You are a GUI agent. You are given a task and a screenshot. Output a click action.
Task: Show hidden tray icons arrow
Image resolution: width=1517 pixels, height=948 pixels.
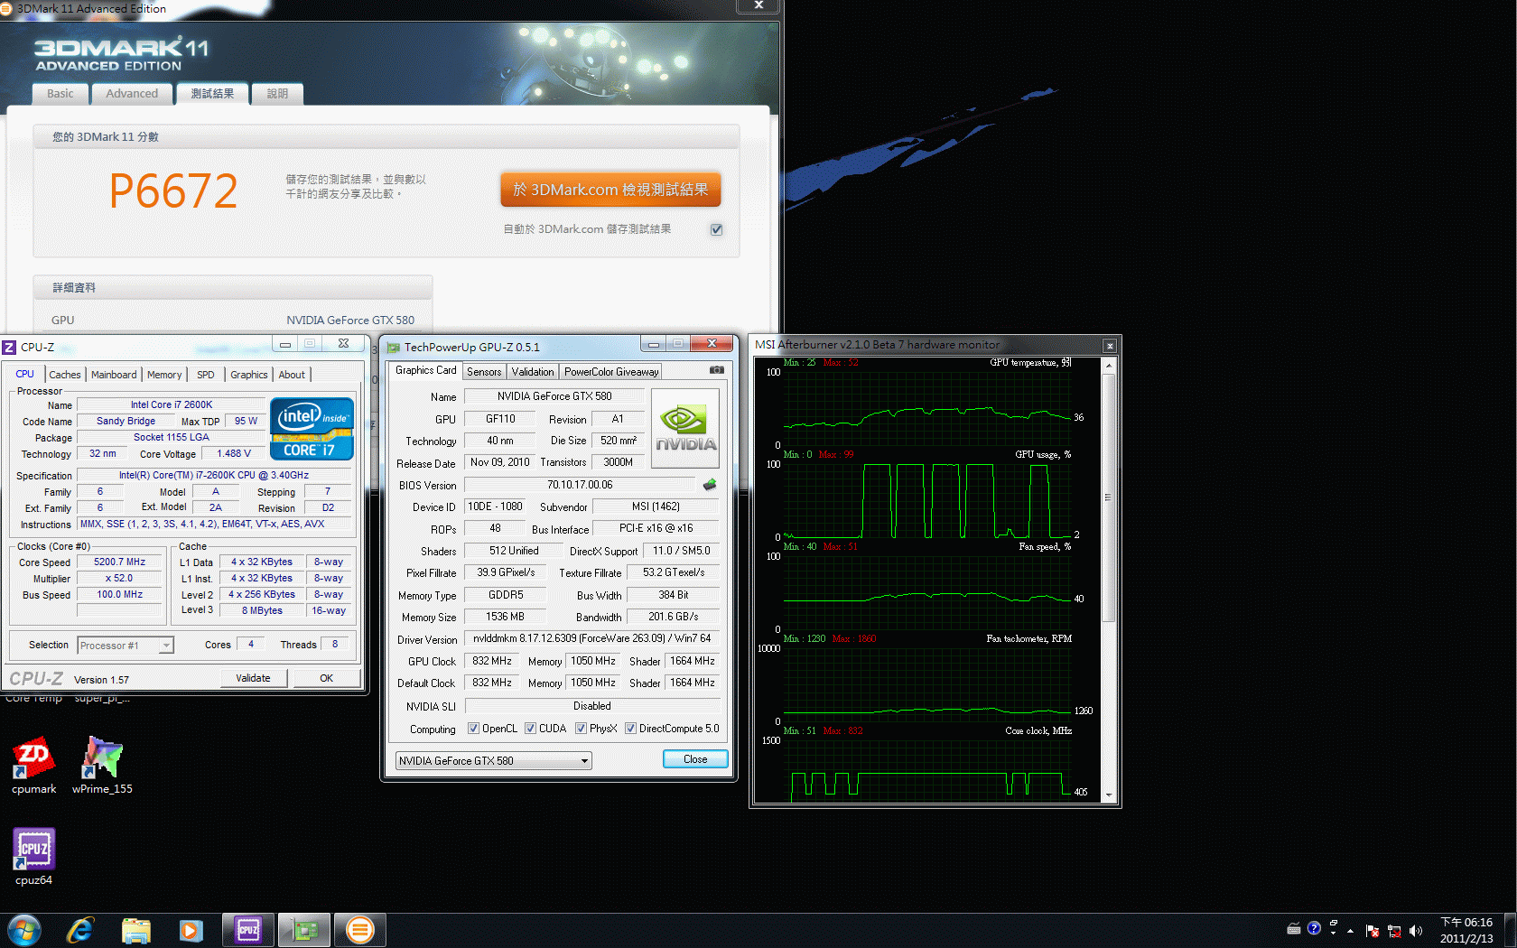click(1350, 931)
